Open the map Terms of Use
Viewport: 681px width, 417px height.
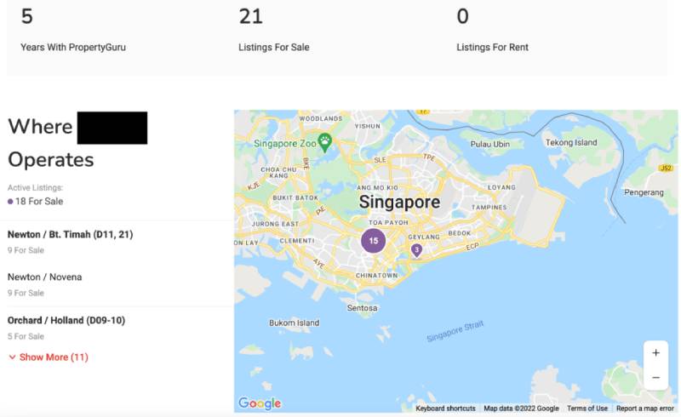point(587,408)
